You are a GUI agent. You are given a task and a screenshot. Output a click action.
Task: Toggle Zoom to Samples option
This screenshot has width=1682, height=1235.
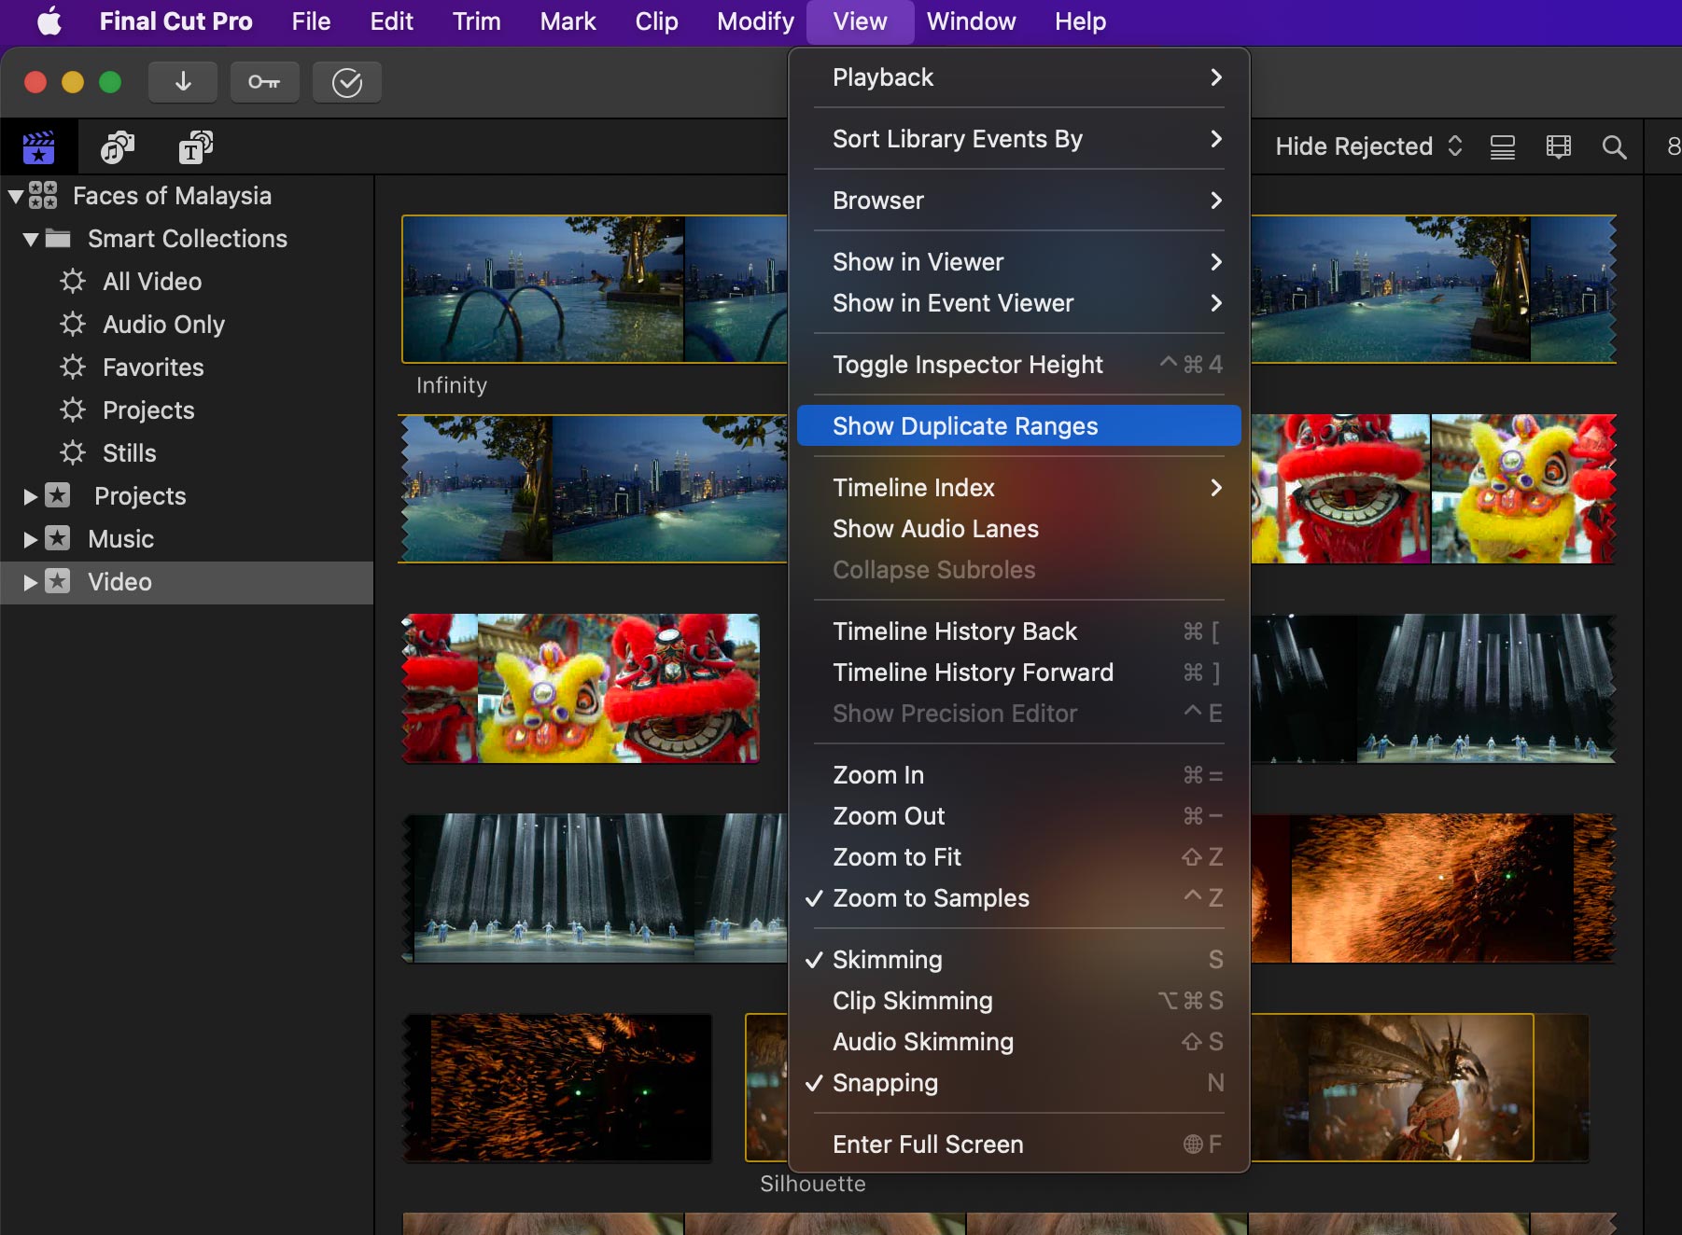pos(1019,898)
